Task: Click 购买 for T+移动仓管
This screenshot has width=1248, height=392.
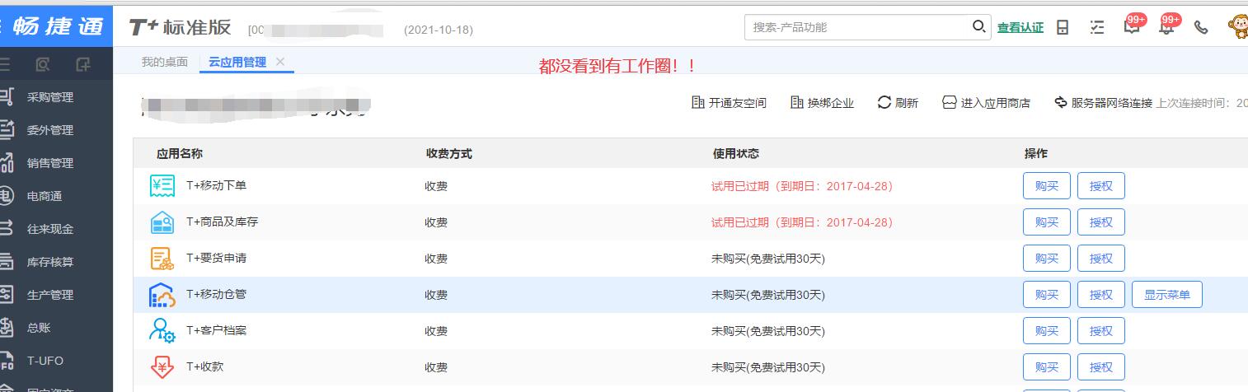Action: pos(1047,295)
